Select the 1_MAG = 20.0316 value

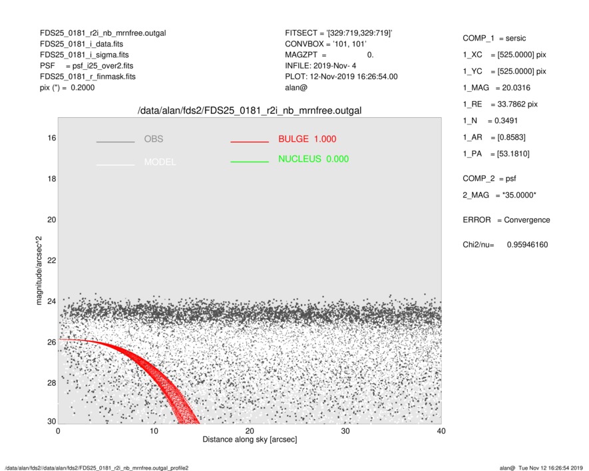point(496,87)
